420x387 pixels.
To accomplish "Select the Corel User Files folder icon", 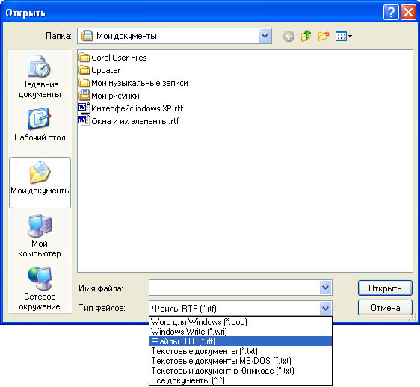I will 84,58.
